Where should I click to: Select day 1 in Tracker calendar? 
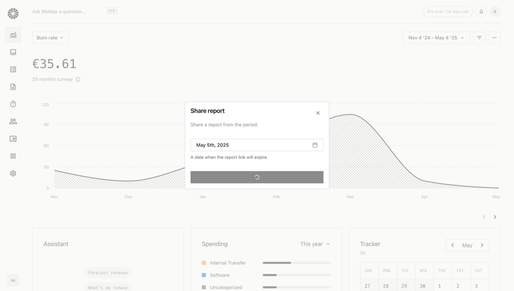click(x=443, y=285)
